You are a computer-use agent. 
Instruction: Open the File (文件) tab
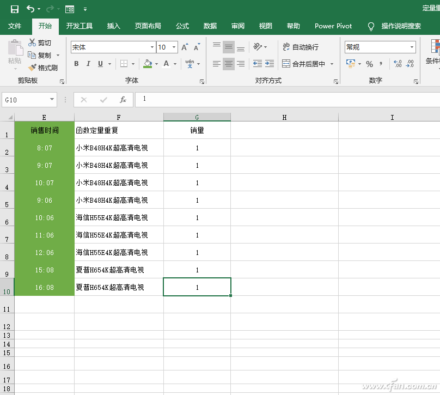(15, 26)
